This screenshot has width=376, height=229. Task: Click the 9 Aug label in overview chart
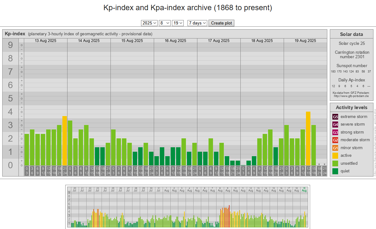click(x=228, y=190)
